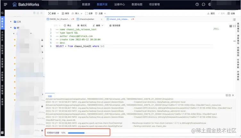Open the 导入 dropdown

[77, 13]
